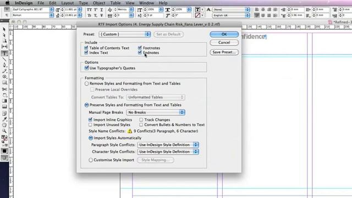Click the Underline icon in control bar
352x198 pixels.
pos(101,10)
